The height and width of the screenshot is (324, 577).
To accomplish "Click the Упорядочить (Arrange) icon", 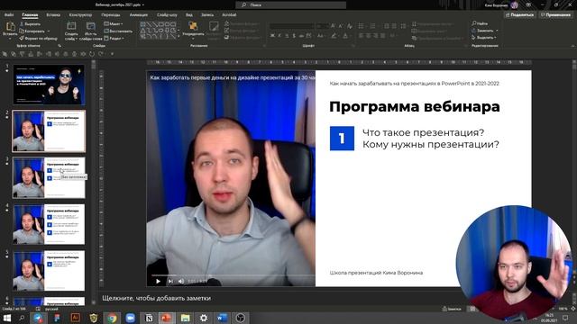I will [x=193, y=26].
